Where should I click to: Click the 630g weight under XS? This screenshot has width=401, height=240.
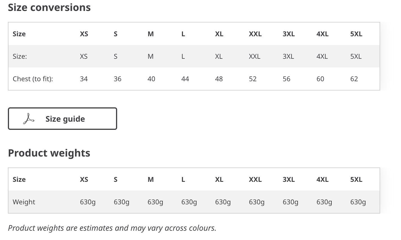(88, 202)
